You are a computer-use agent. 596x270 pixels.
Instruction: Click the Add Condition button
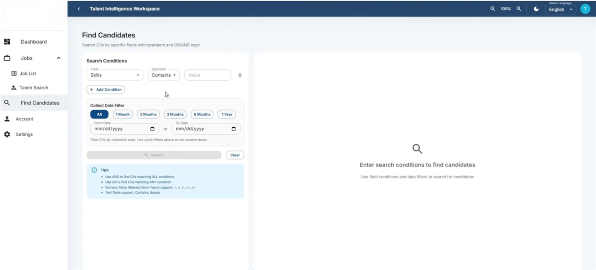tap(106, 89)
